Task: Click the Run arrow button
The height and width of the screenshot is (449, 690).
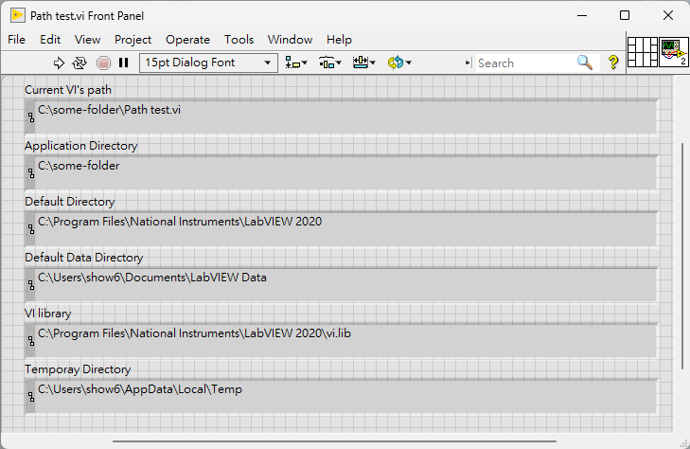Action: 59,63
